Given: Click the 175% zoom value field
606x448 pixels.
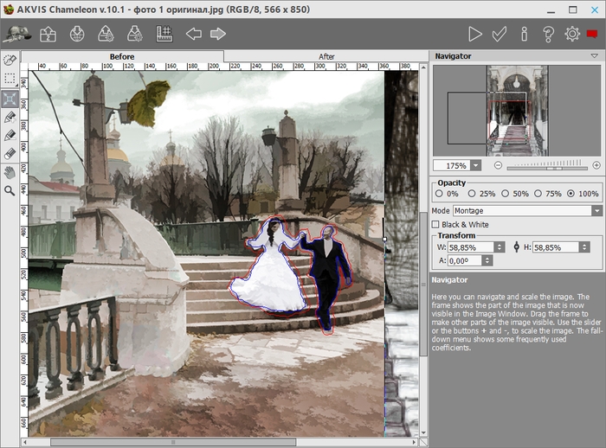Looking at the screenshot, I should [x=452, y=166].
